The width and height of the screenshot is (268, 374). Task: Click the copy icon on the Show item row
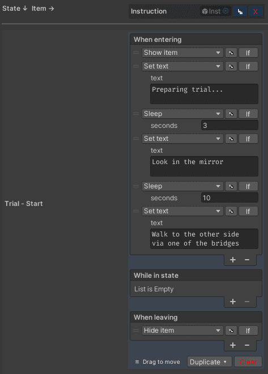click(x=231, y=53)
